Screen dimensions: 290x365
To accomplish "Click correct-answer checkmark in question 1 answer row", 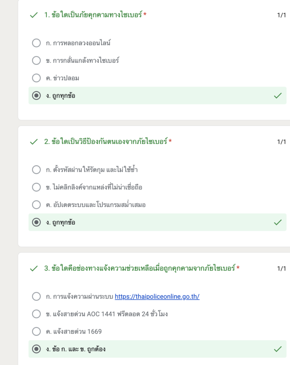I will tap(278, 96).
